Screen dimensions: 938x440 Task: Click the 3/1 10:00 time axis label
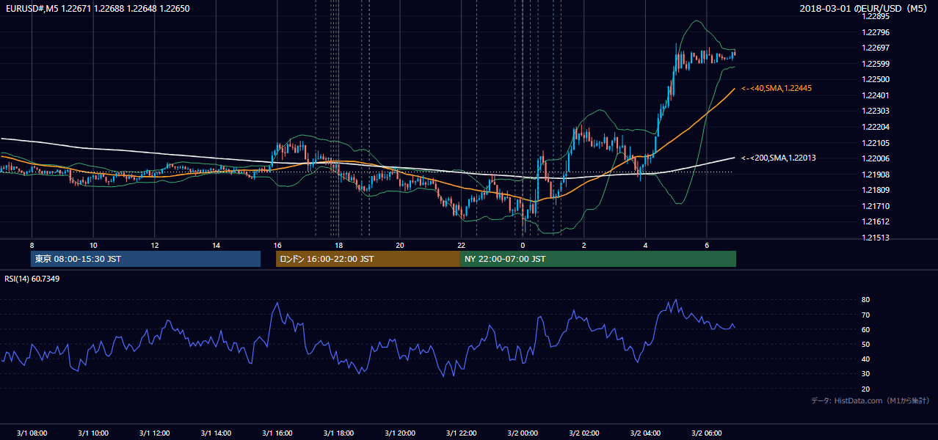[x=93, y=433]
